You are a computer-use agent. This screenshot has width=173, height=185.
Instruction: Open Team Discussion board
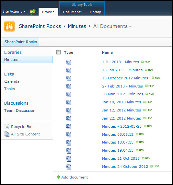[x=20, y=110]
